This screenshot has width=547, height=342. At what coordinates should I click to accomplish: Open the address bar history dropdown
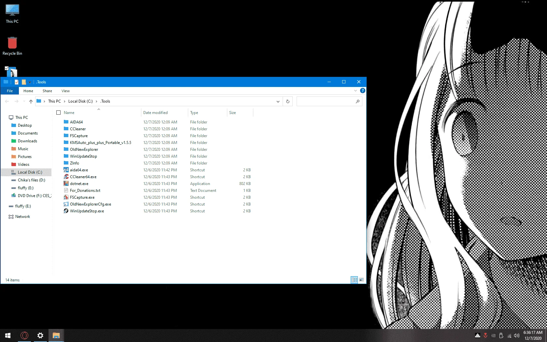pos(278,101)
